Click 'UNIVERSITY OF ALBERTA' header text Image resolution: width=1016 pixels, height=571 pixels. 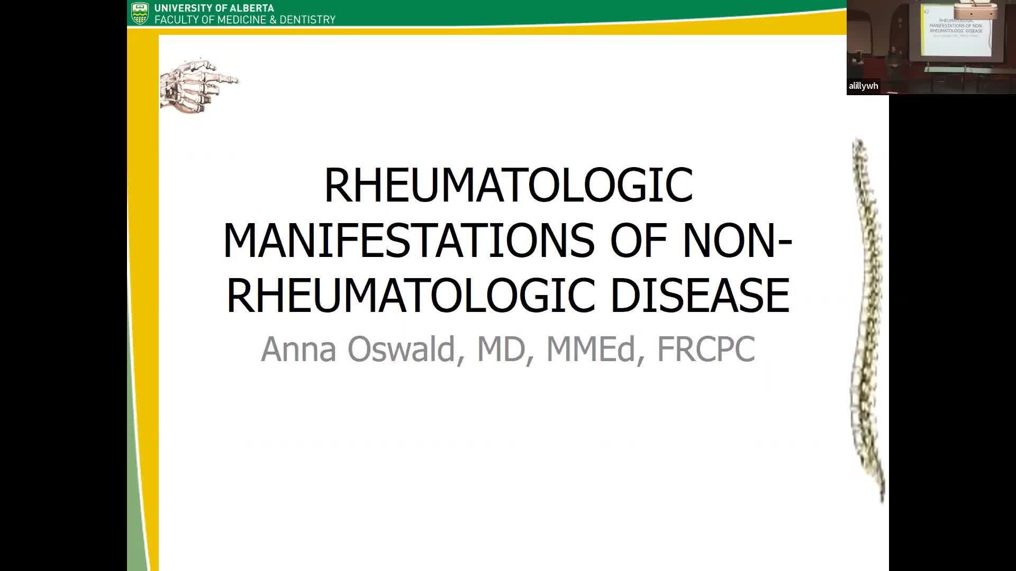(214, 8)
